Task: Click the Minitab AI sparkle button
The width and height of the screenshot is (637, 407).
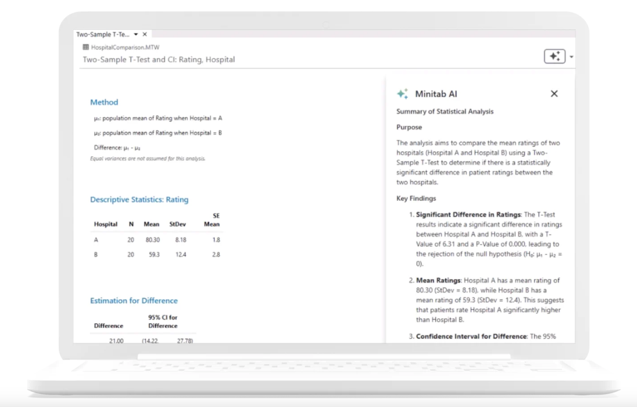Action: [554, 56]
